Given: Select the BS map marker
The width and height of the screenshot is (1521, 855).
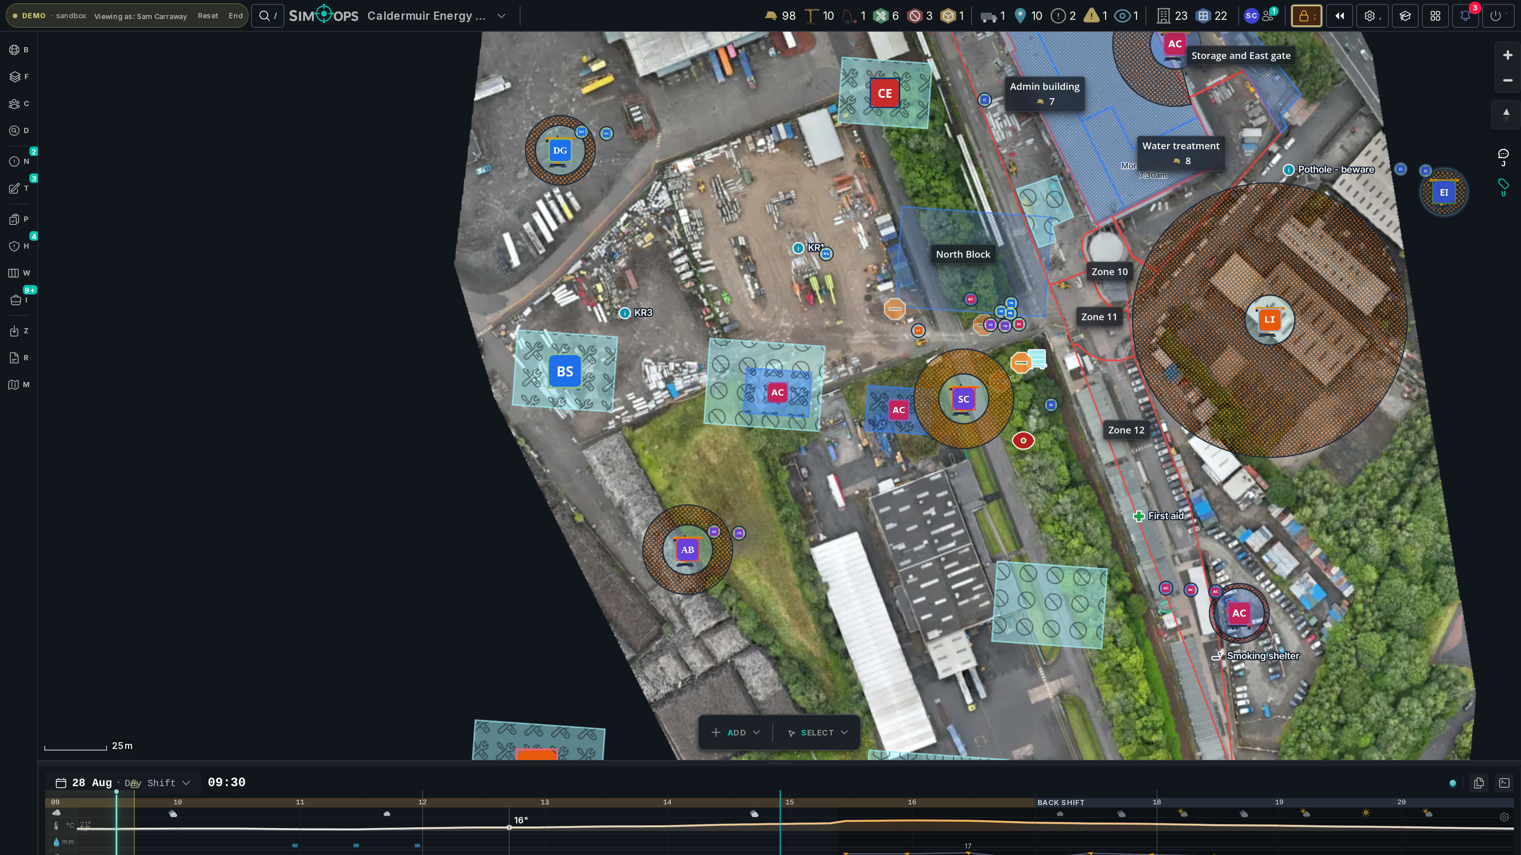Looking at the screenshot, I should tap(564, 371).
